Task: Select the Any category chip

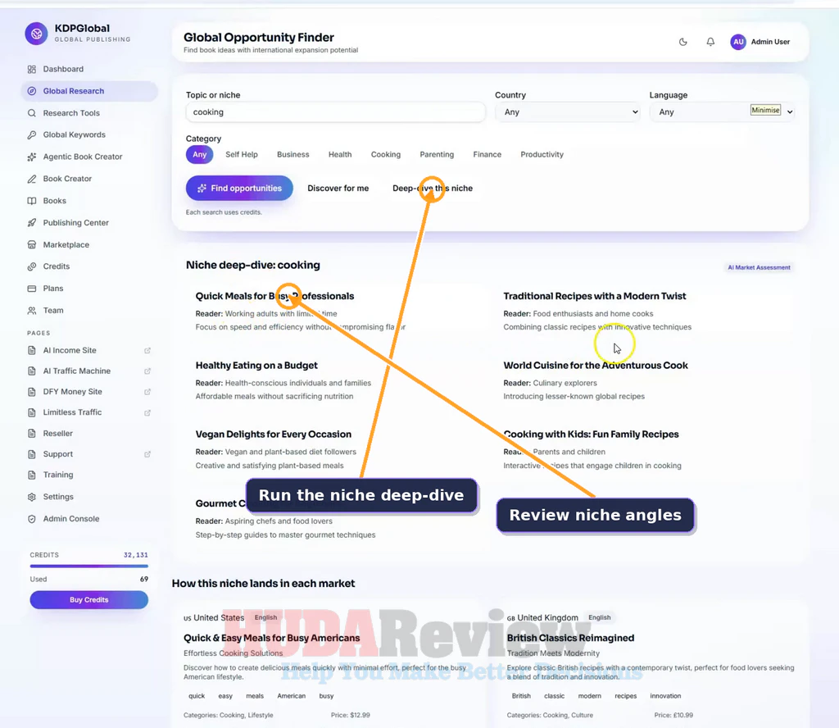Action: (x=200, y=155)
